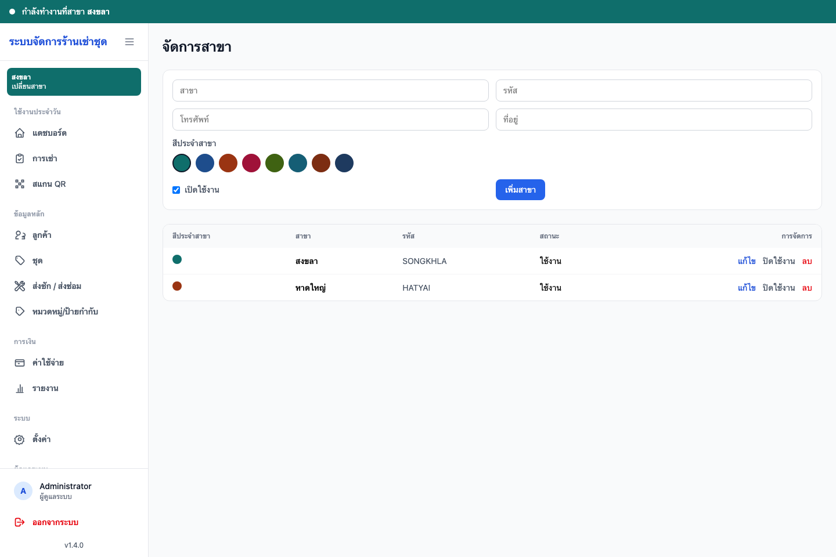This screenshot has width=836, height=557.
Task: Click the สาขา name input field
Action: click(x=330, y=91)
